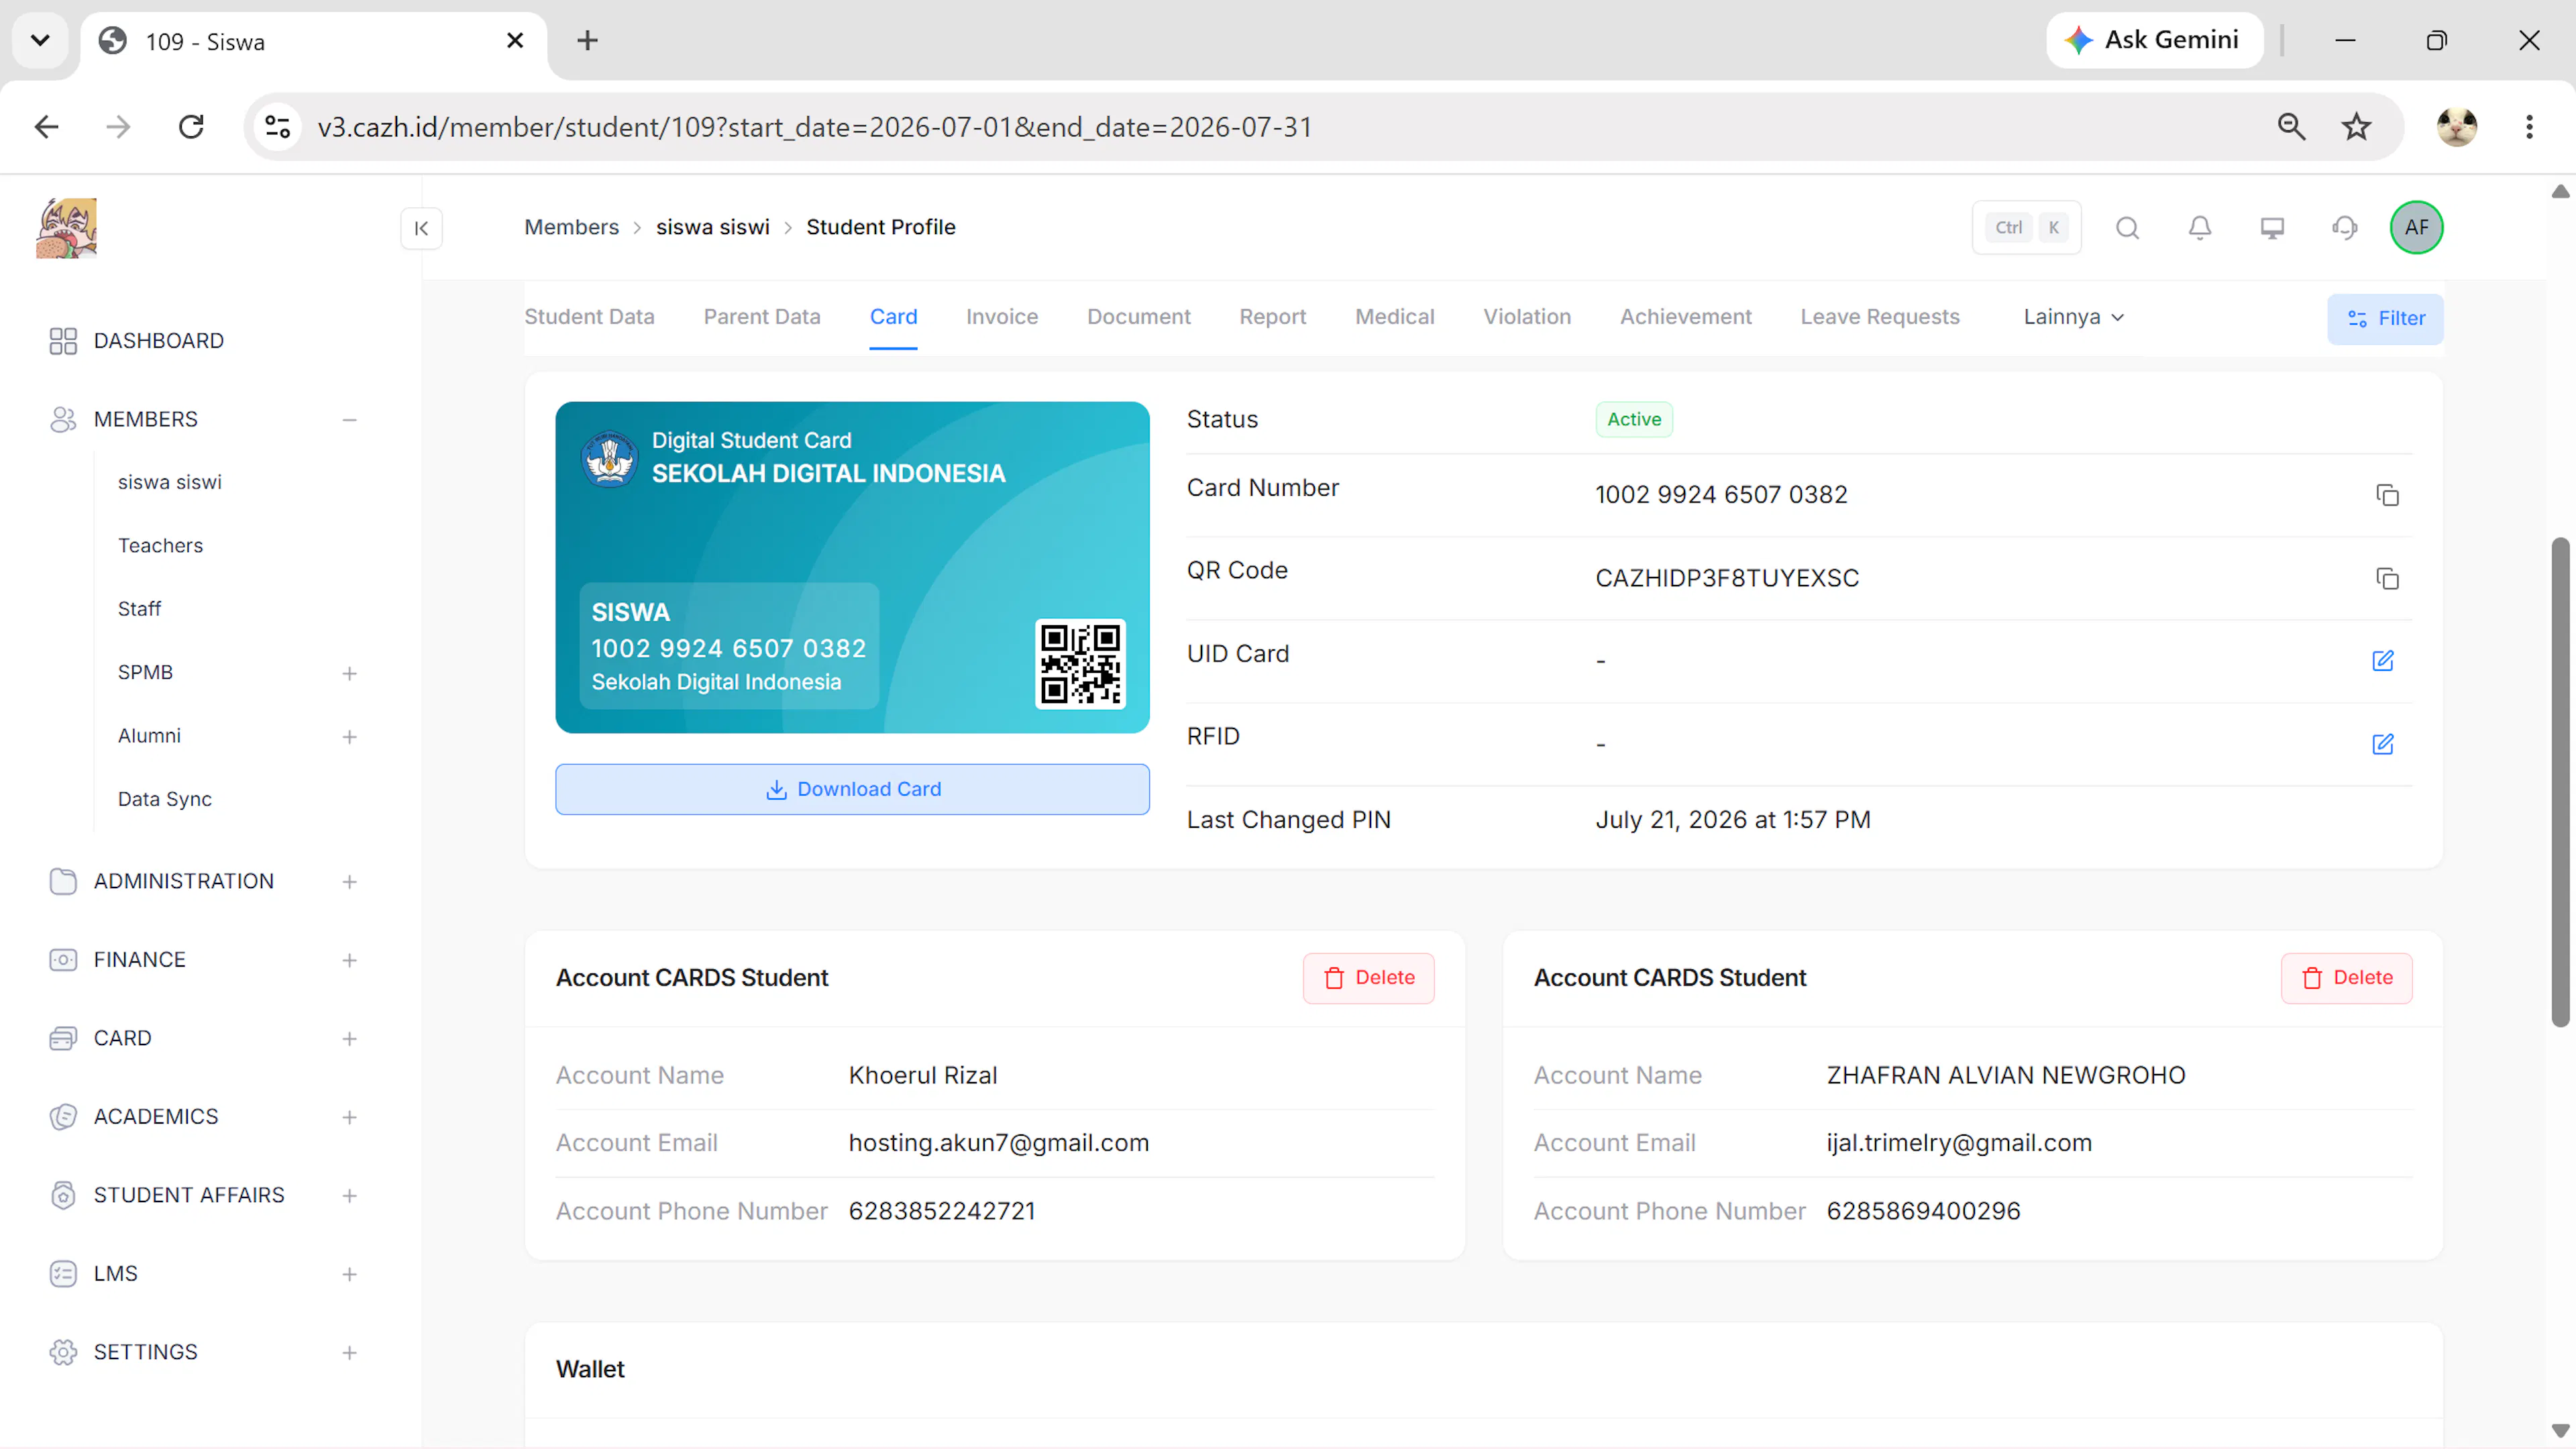
Task: Copy the Card Number value
Action: [x=2387, y=495]
